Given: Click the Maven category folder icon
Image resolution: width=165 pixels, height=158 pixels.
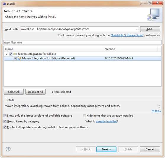Looking at the screenshot, I should point(15,54).
